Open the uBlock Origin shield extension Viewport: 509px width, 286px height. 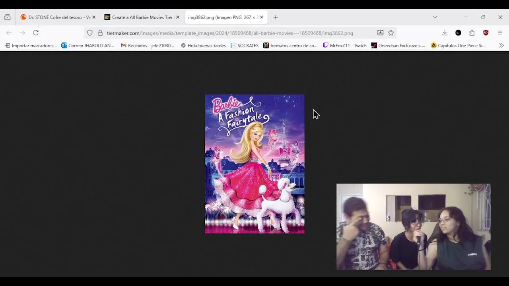point(486,33)
